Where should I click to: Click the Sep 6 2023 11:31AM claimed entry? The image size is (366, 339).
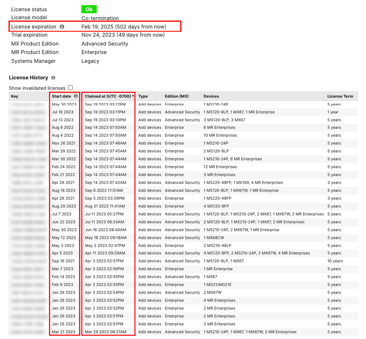(104, 190)
